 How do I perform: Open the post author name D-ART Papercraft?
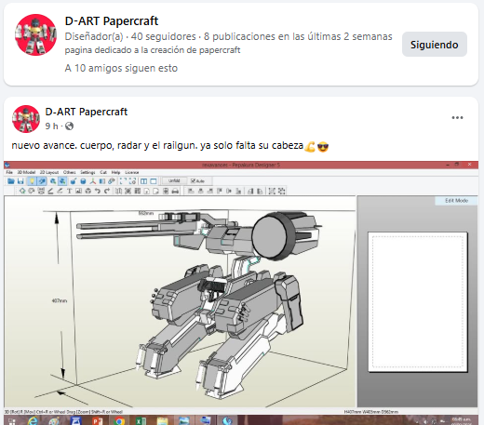tap(87, 112)
